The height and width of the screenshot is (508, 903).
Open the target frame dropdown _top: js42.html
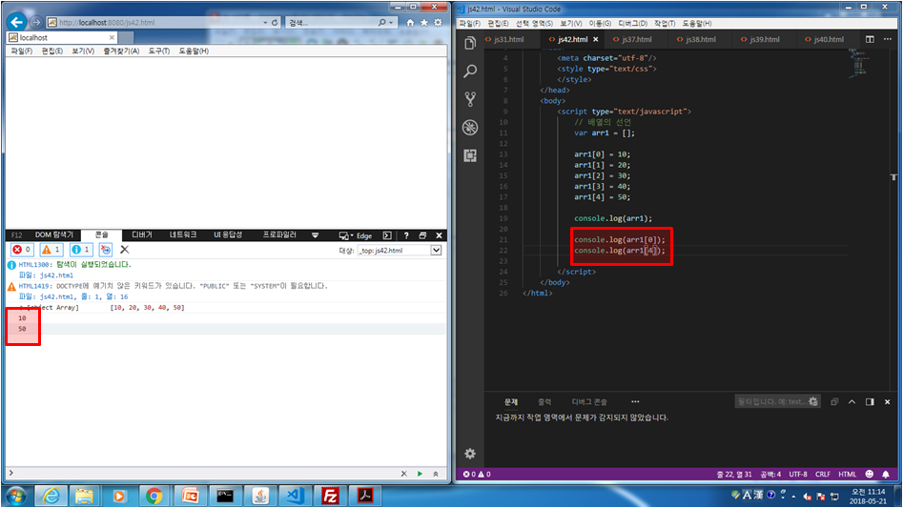[x=400, y=251]
